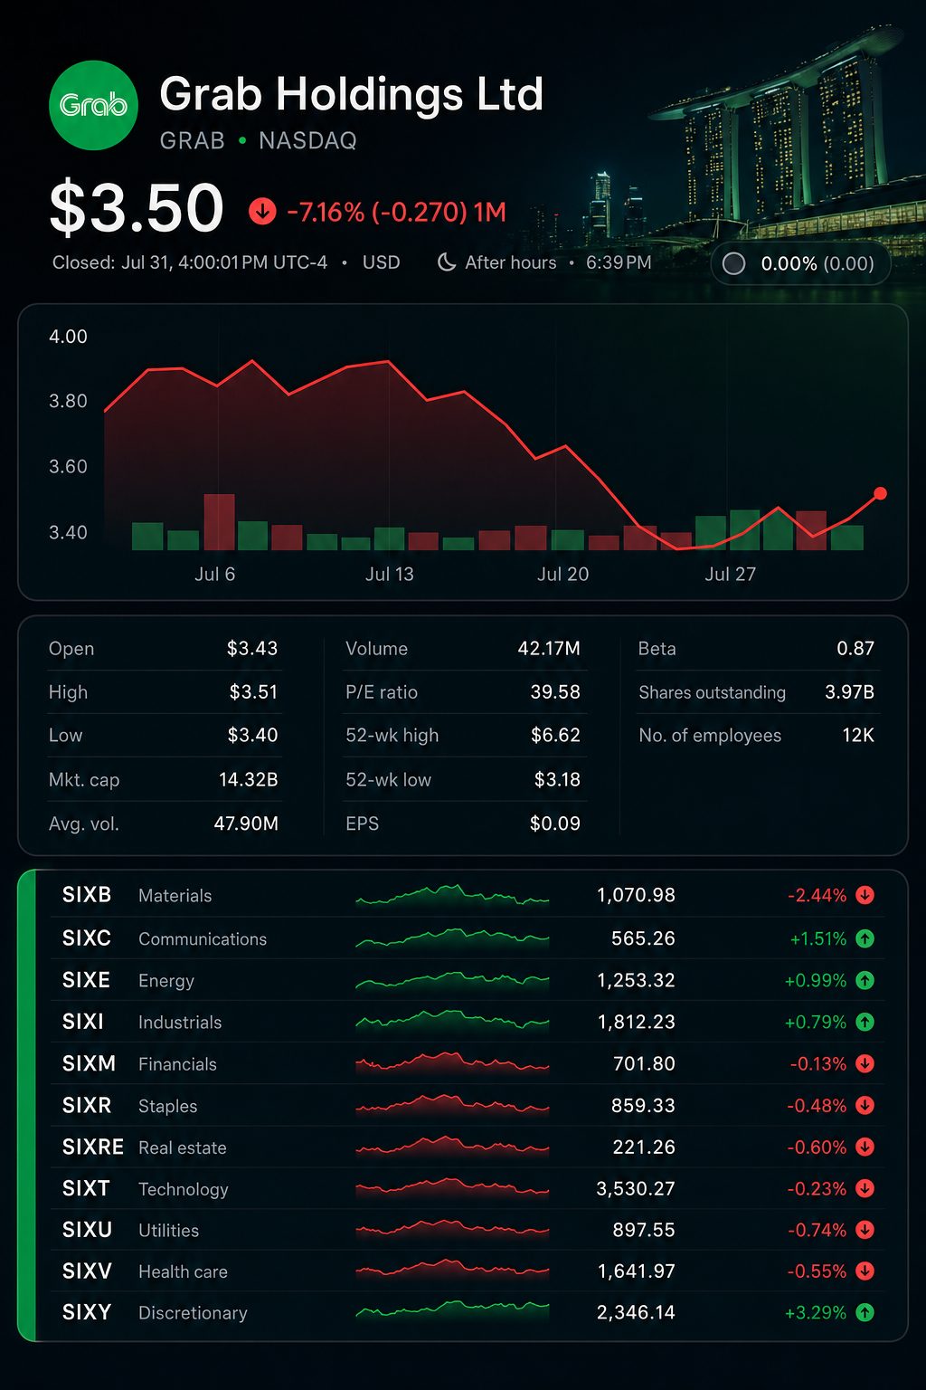
Task: Open the SIXB Materials index
Action: (468, 895)
